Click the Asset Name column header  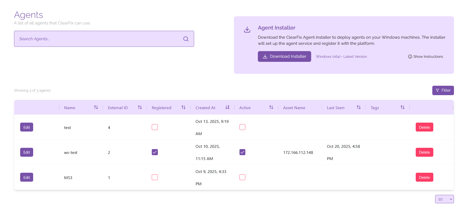coord(294,108)
